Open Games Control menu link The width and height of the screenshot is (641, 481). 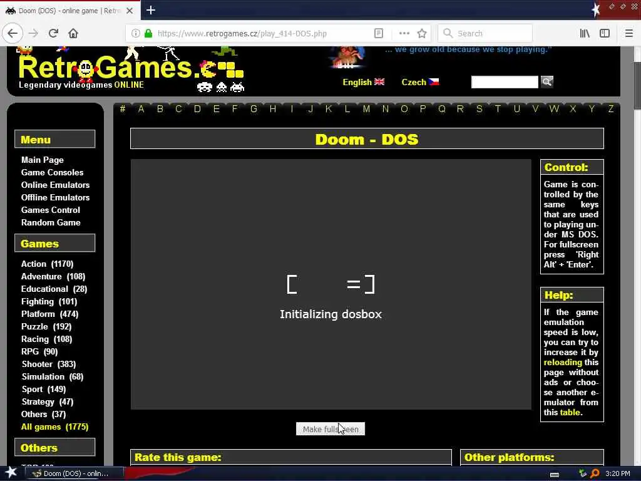point(51,210)
